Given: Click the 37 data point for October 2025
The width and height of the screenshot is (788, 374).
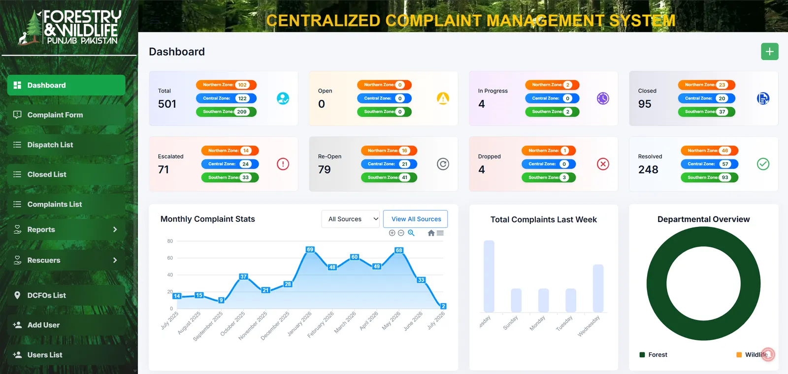Looking at the screenshot, I should pyautogui.click(x=243, y=277).
